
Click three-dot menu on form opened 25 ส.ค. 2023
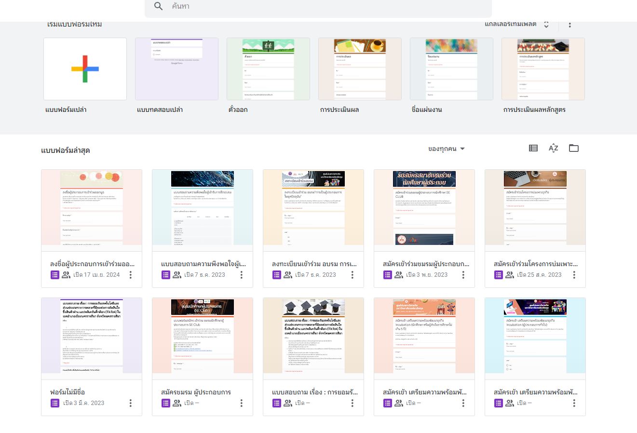tap(574, 275)
